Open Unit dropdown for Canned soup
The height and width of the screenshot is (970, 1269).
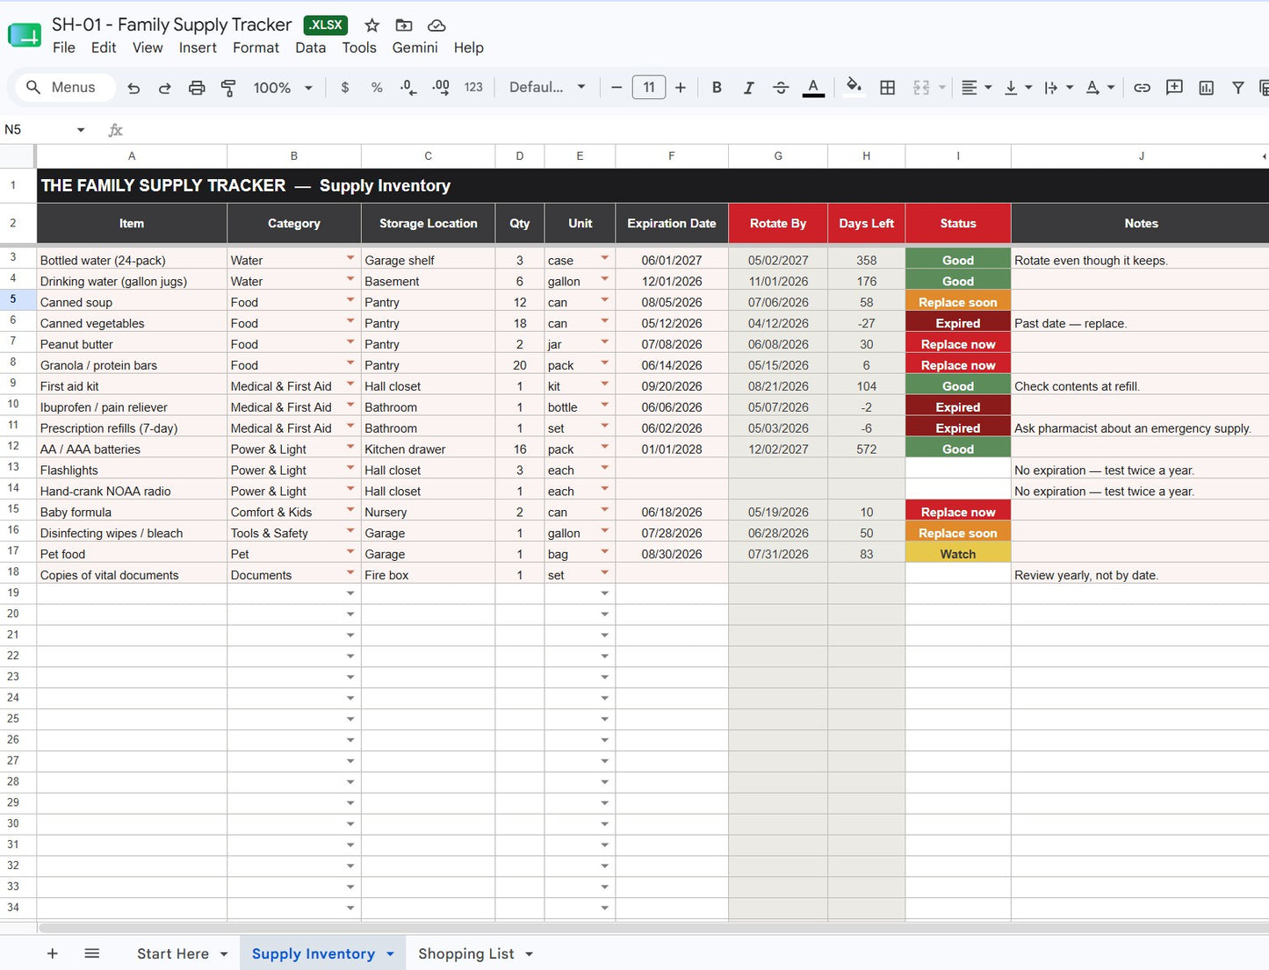[x=604, y=300]
